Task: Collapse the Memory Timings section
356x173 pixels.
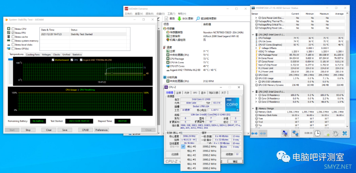Action: (253, 108)
